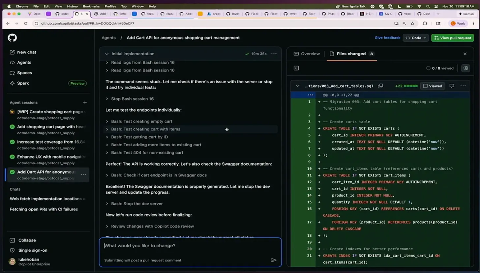The image size is (480, 273).
Task: Toggle the file tree pane icon
Action: [x=296, y=68]
